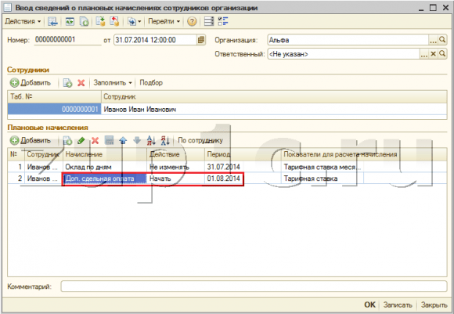
Task: Click the calendar icon next to date
Action: 201,40
